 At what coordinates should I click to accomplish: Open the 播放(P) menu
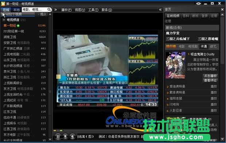pyautogui.click(x=66, y=10)
